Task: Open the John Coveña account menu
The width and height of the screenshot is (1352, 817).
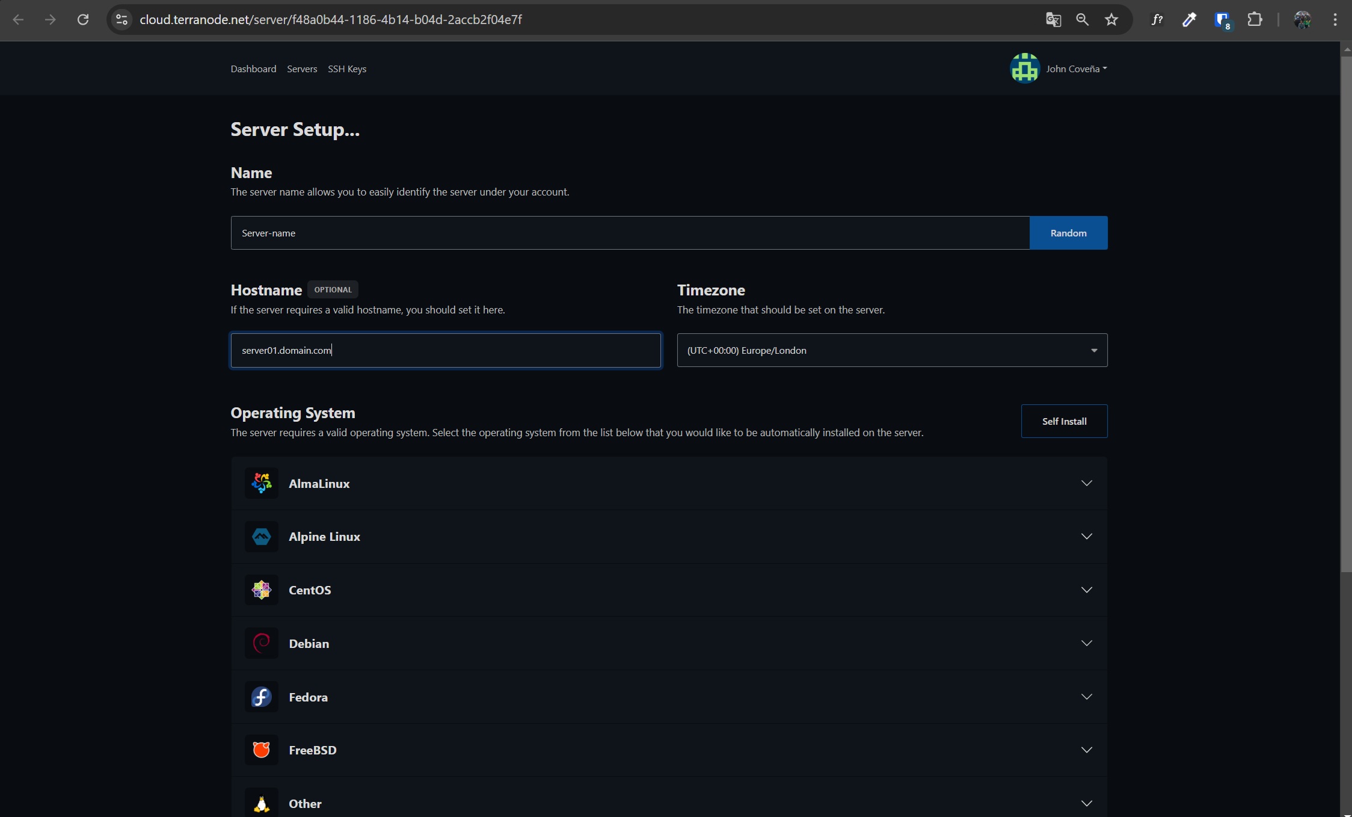Action: click(1059, 69)
